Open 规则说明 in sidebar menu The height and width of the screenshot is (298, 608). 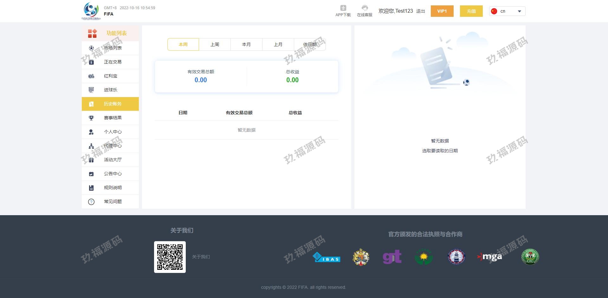point(113,188)
